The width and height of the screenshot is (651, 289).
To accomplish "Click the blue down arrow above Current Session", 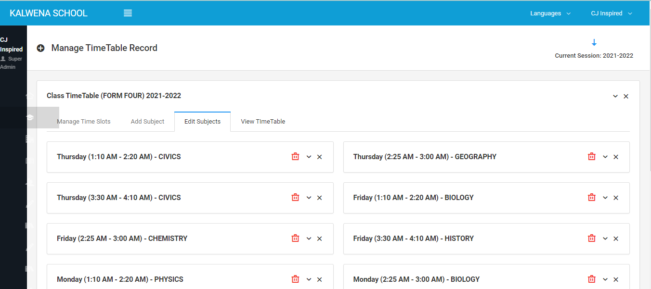I will tap(594, 42).
